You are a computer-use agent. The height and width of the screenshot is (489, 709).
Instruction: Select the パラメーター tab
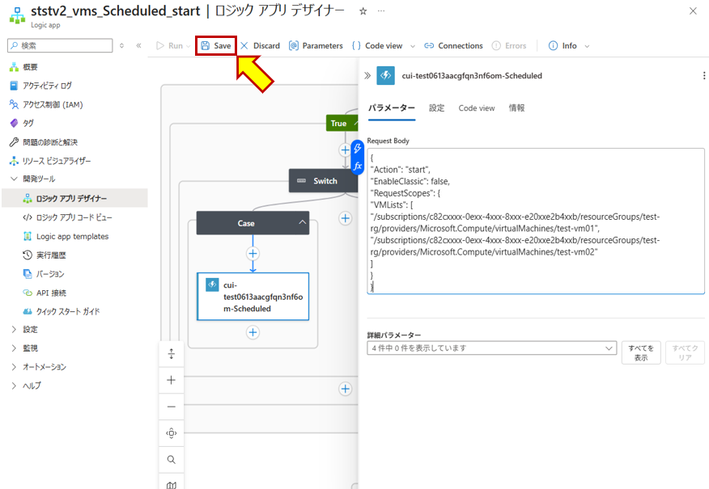click(392, 108)
